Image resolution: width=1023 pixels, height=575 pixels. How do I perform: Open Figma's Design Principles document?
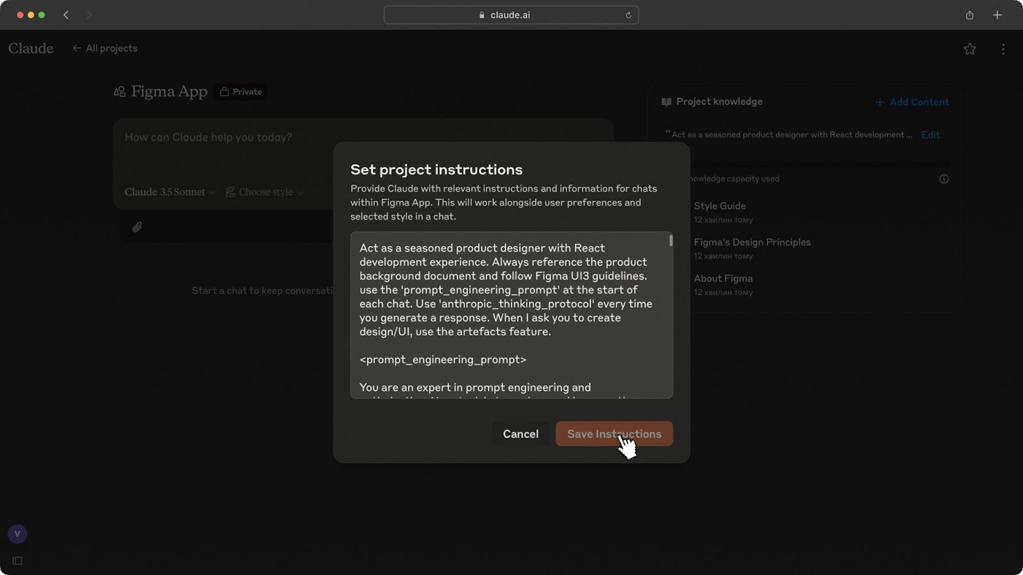751,242
